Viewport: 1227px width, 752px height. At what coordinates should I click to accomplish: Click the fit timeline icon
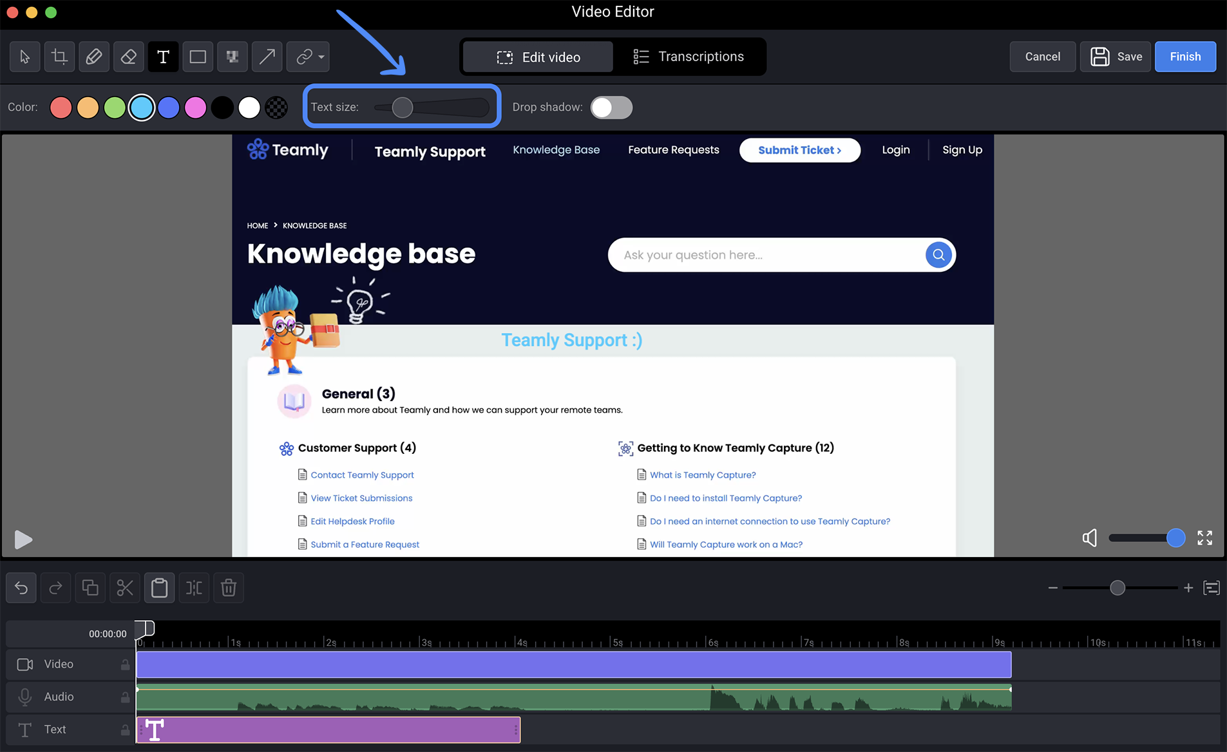[1212, 588]
